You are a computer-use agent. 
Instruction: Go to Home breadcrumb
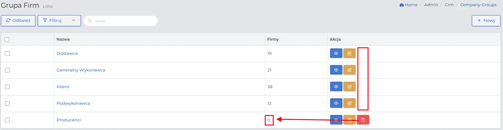coord(409,5)
